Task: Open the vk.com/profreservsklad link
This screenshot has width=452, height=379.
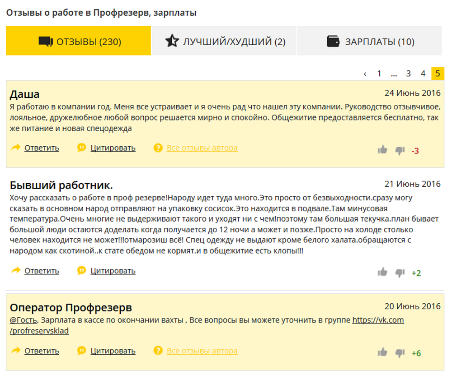Action: coord(378,320)
